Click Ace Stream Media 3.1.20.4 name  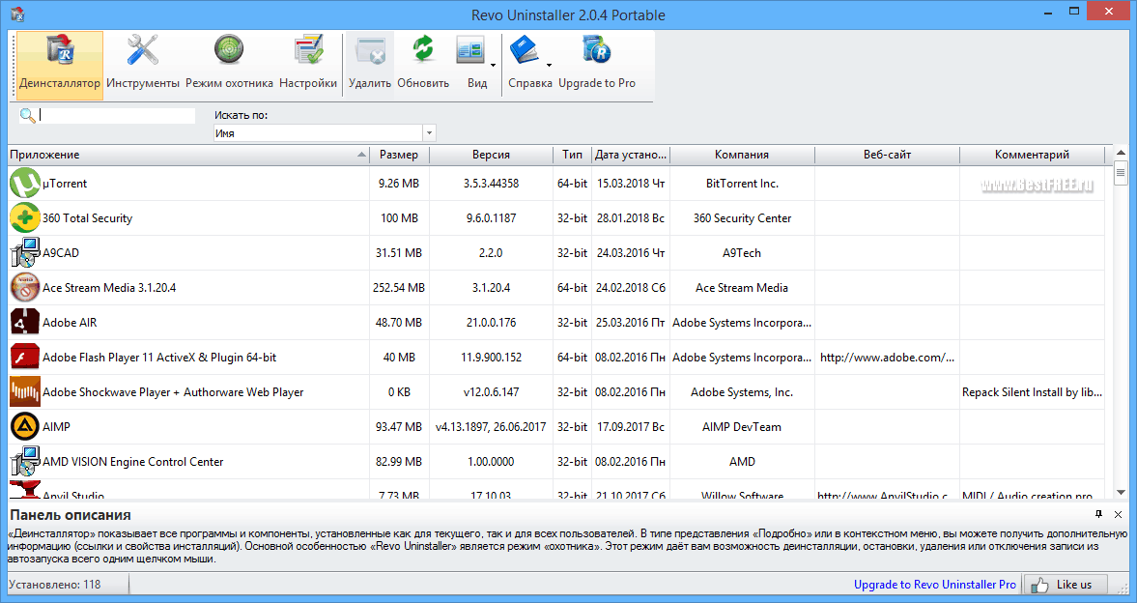pos(109,288)
